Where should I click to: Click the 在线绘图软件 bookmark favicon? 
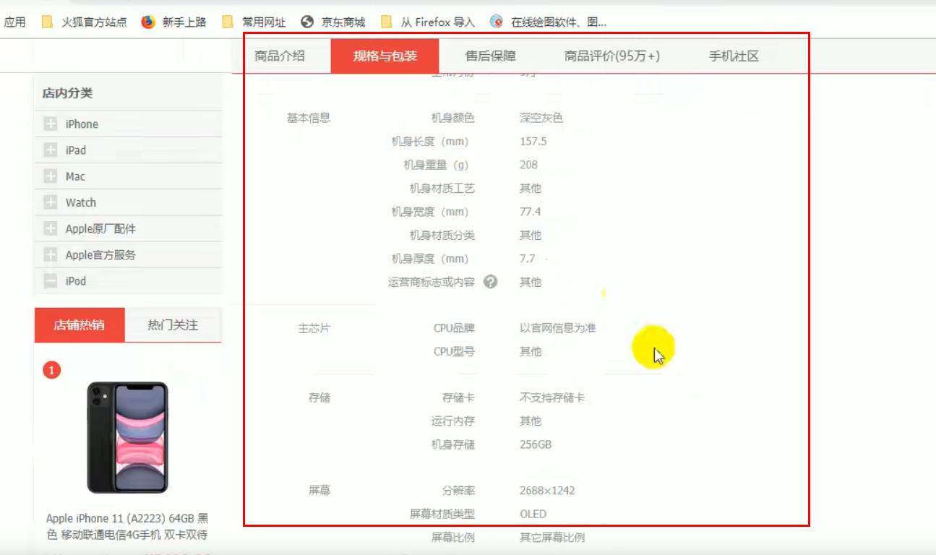click(x=497, y=22)
